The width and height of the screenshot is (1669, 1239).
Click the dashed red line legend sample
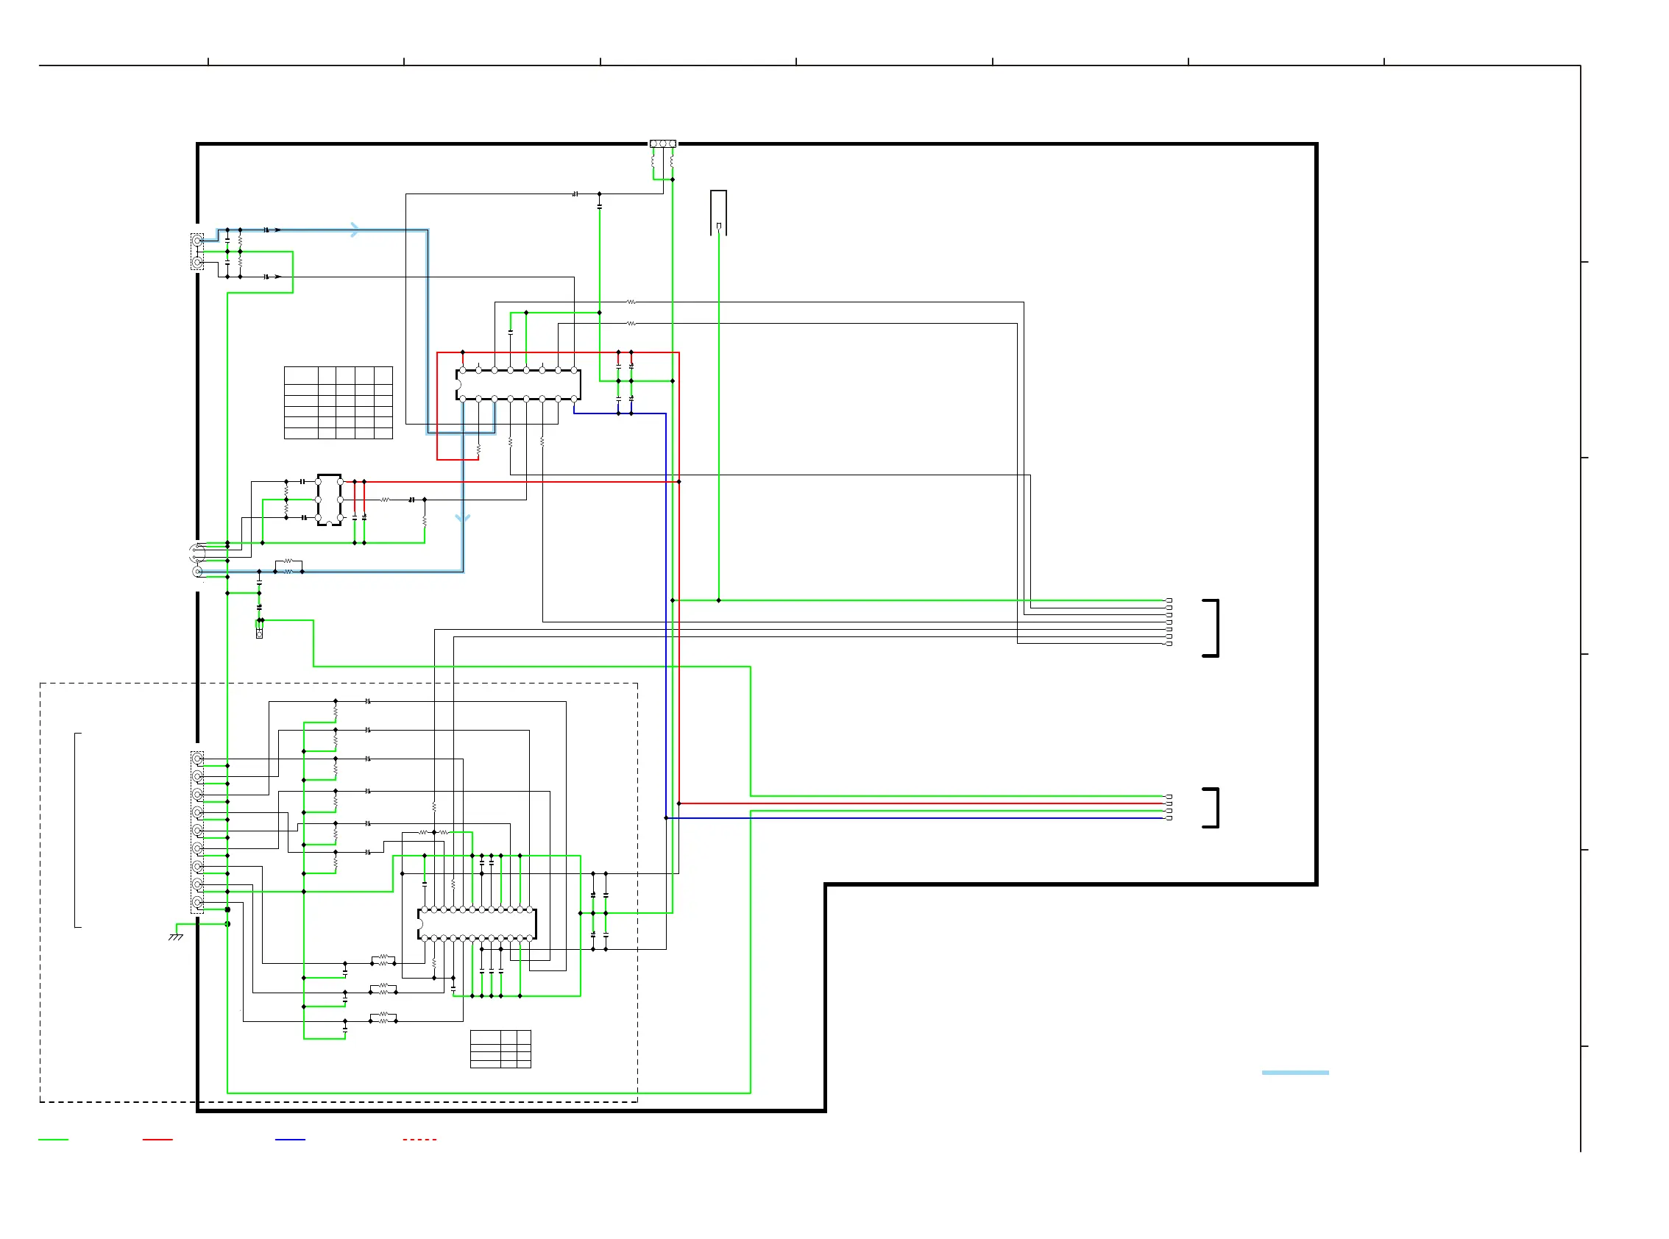(419, 1139)
